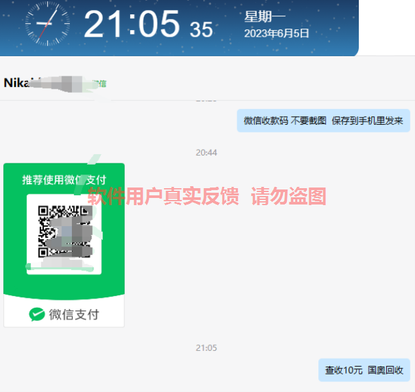Viewport: 415px width, 392px height.
Task: Click the 2023年6月5日 date text
Action: click(x=276, y=33)
